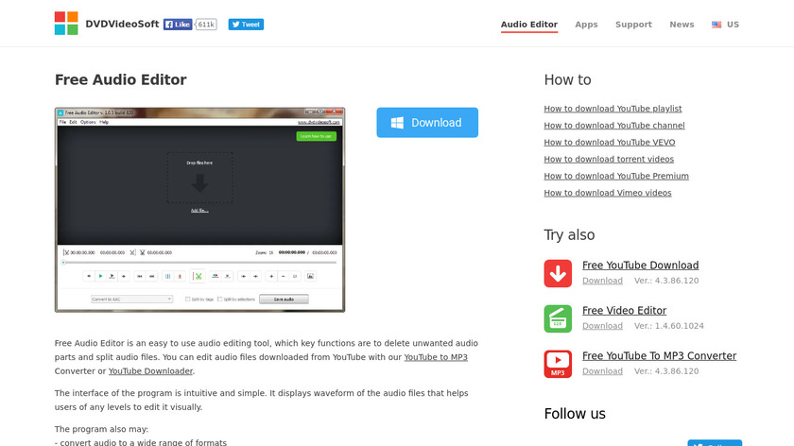This screenshot has width=794, height=446.
Task: Click Download under Free YouTube To MP3 Converter
Action: [x=603, y=371]
